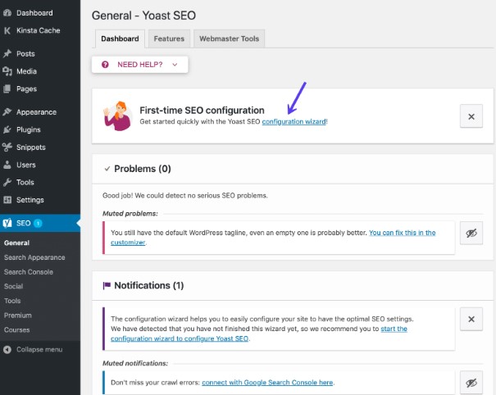
Task: Switch to the Webmaster Tools tab
Action: [x=229, y=39]
